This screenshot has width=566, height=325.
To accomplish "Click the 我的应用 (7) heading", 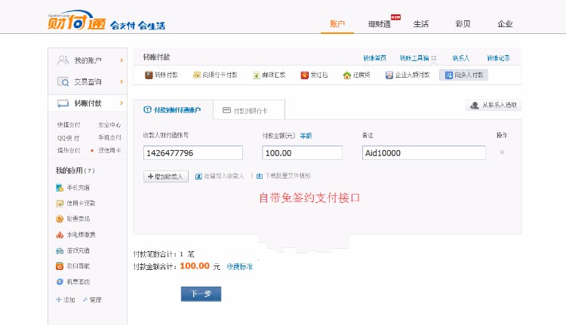I will (75, 170).
